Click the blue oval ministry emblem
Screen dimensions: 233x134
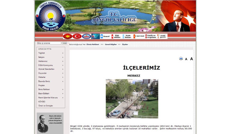pyautogui.click(x=86, y=36)
